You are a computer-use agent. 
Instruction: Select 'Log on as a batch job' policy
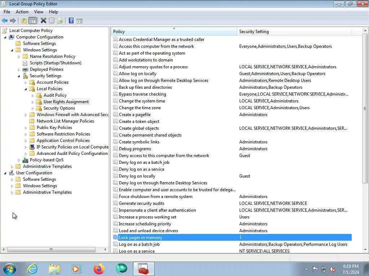tap(139, 244)
